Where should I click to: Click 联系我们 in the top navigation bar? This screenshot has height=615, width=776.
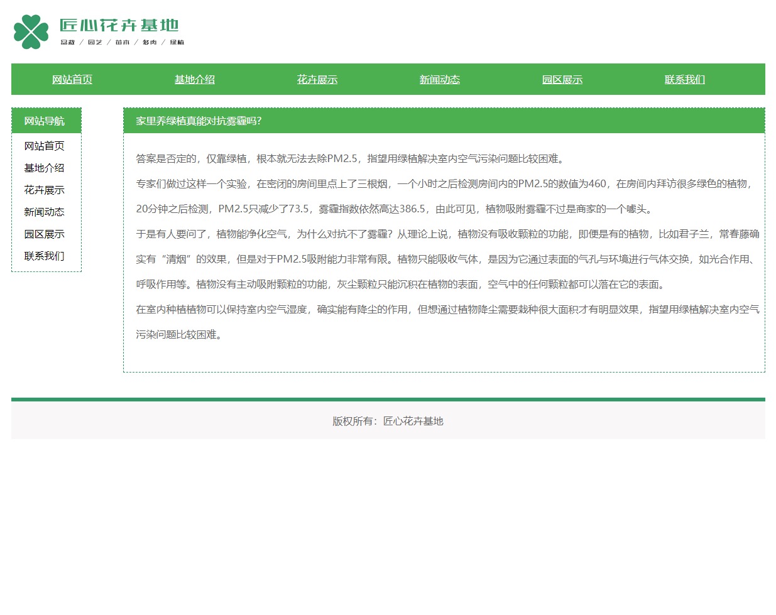tap(685, 80)
